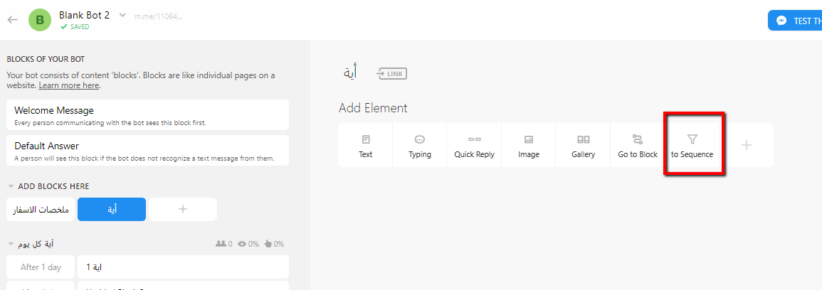Image resolution: width=822 pixels, height=290 pixels.
Task: Click the green Blank Bot 2 avatar
Action: pyautogui.click(x=40, y=20)
